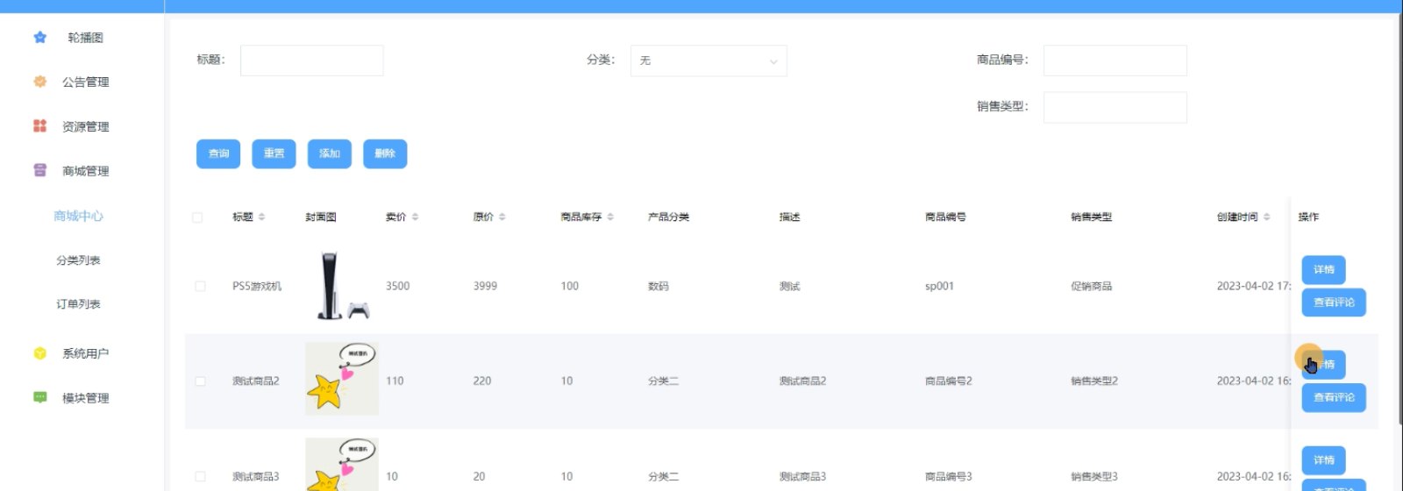The image size is (1403, 491).
Task: Click the 封面图 column header
Action: (321, 217)
